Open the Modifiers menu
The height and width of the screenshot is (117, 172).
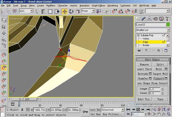click(x=51, y=6)
